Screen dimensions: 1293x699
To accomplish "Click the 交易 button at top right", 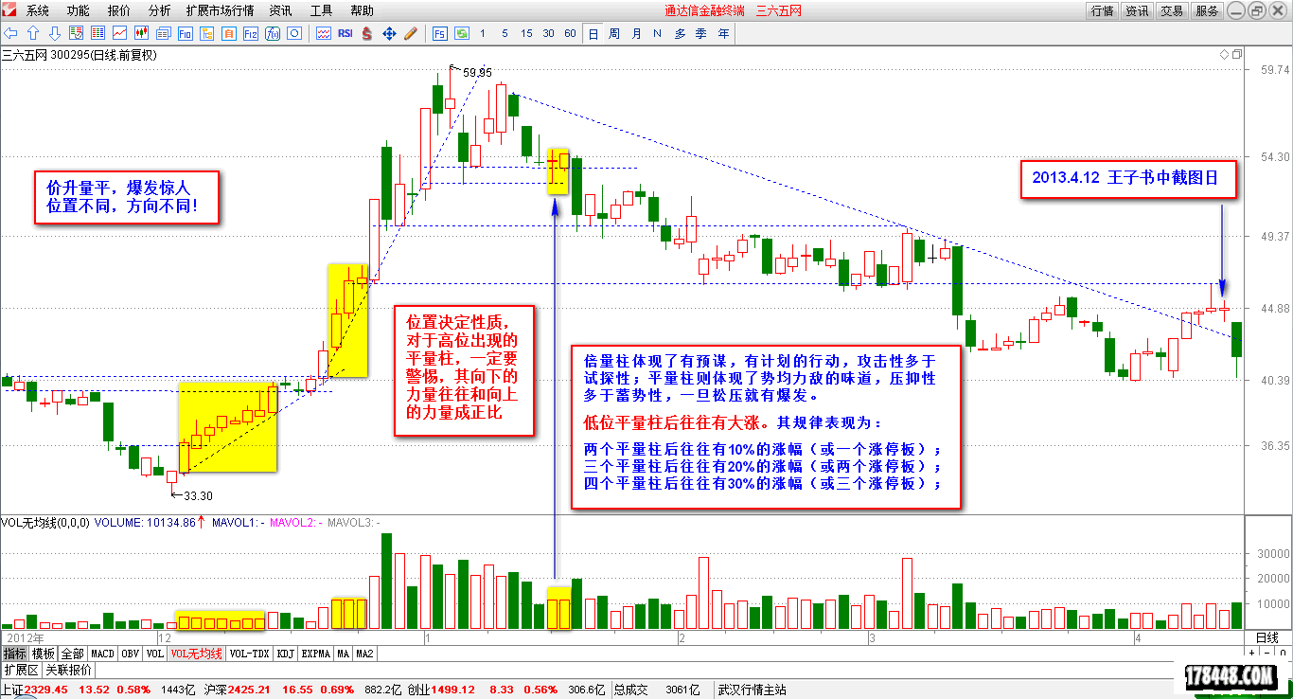I will (1172, 10).
